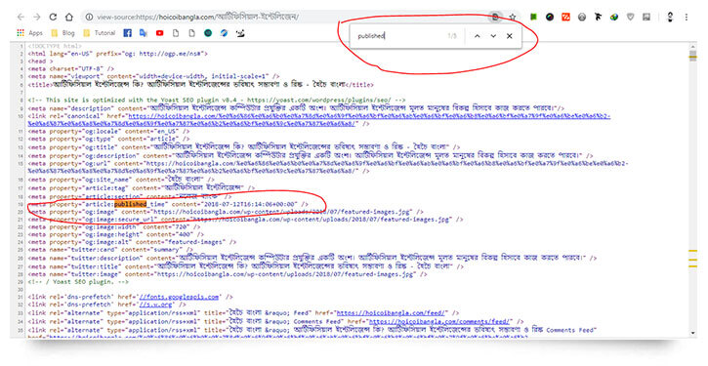Click the 'og:image:width' content 720 line
The height and width of the screenshot is (366, 708).
[x=114, y=227]
